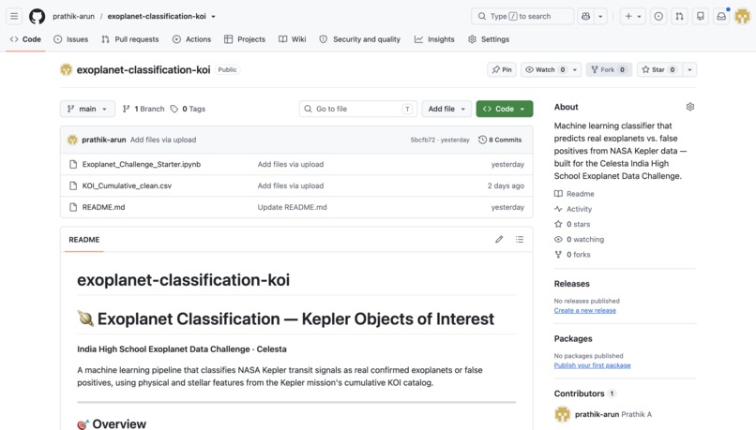The width and height of the screenshot is (756, 430).
Task: Click prathik-arun avatar in commit row
Action: tap(72, 140)
